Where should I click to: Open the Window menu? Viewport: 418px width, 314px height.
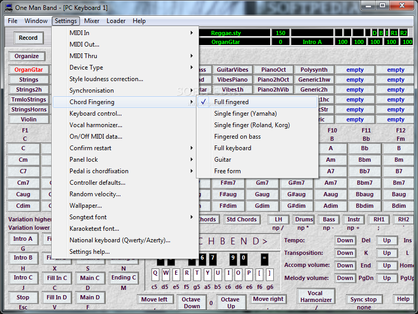coord(36,21)
